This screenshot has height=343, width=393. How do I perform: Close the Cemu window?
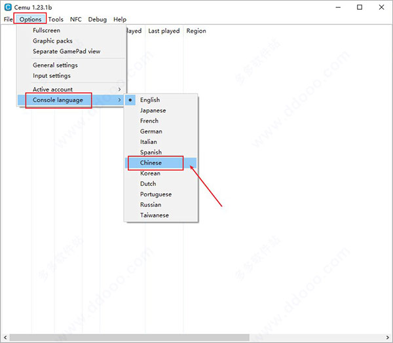tap(381, 7)
